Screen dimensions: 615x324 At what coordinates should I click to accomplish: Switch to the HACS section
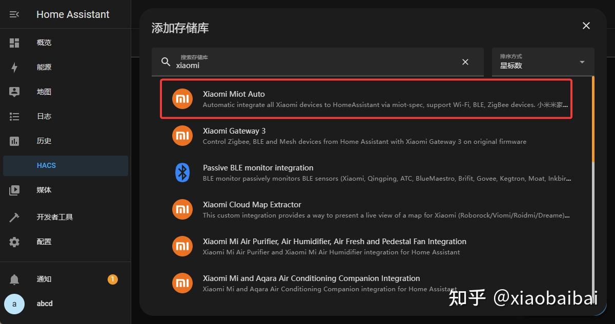coord(46,165)
